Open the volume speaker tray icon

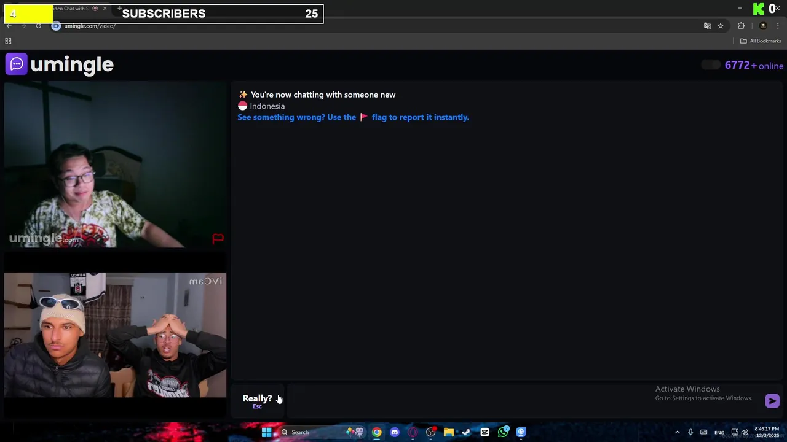tap(745, 432)
